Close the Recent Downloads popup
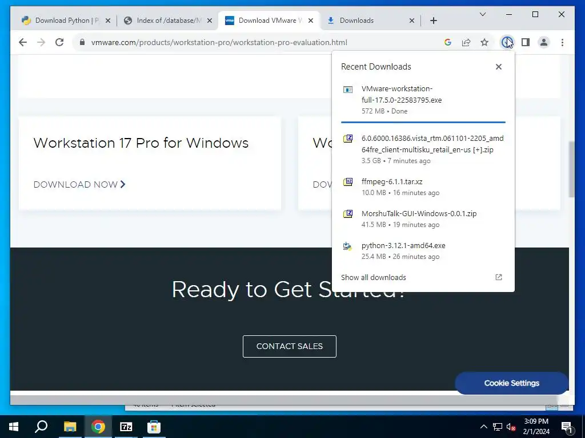The width and height of the screenshot is (585, 438). [x=498, y=67]
